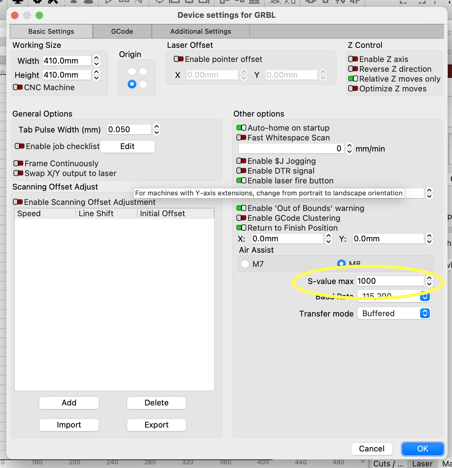Turn on Enable job checklist
This screenshot has width=452, height=468.
click(x=20, y=146)
